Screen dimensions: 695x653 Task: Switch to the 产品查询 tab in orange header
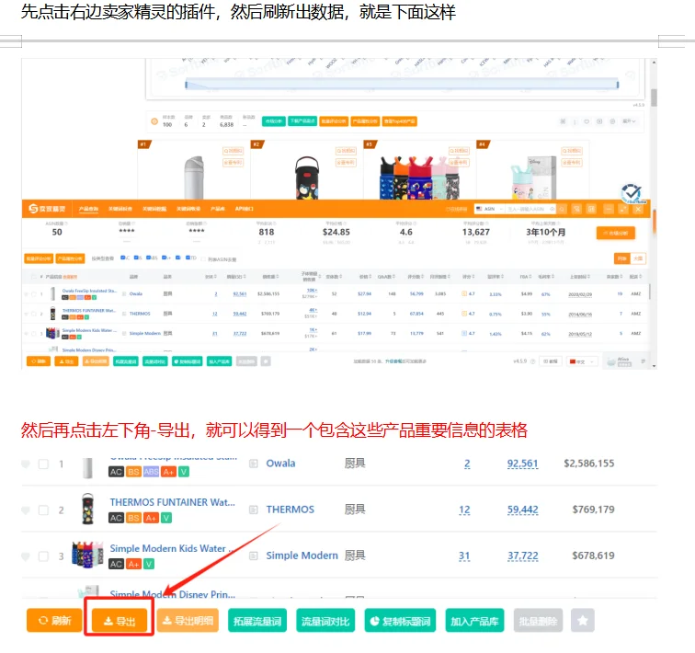click(88, 209)
